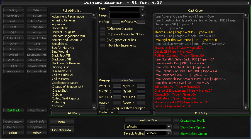Expand the Target dropdown
The image size is (251, 139).
[142, 16]
